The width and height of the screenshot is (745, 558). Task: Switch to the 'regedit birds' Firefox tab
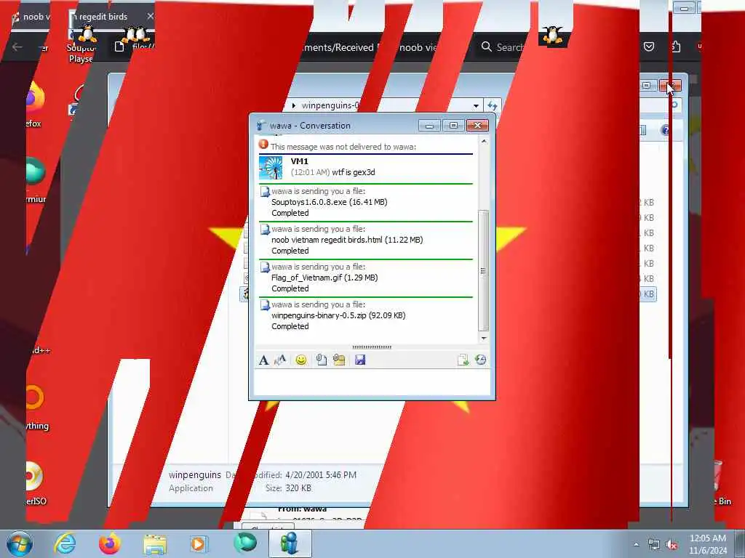(x=103, y=17)
